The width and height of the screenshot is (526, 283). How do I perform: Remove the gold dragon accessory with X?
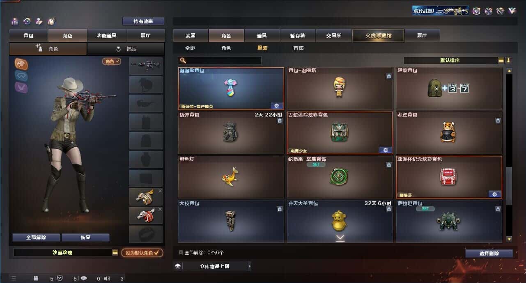[x=160, y=191]
